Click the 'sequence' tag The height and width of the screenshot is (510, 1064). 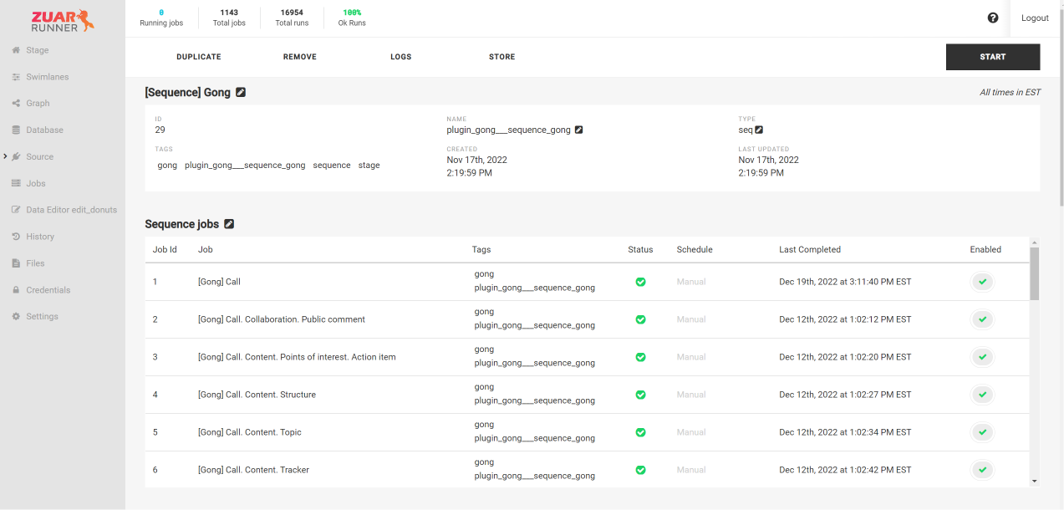(332, 166)
